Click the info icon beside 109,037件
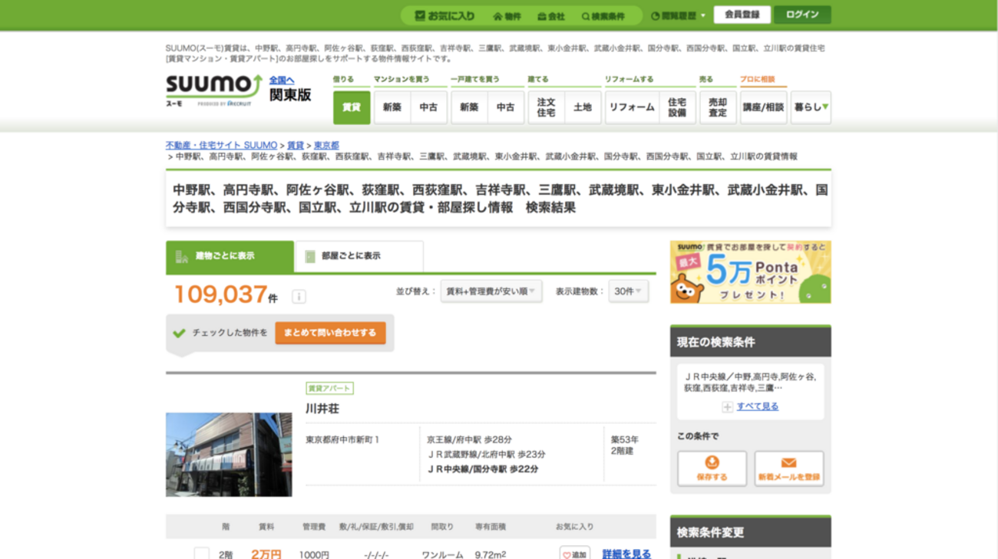998x559 pixels. (299, 297)
